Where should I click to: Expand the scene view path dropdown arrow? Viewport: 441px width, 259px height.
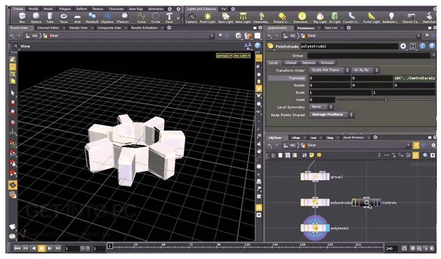click(212, 36)
